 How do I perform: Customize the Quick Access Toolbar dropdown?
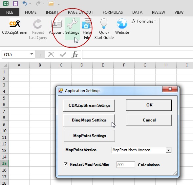tap(59, 4)
